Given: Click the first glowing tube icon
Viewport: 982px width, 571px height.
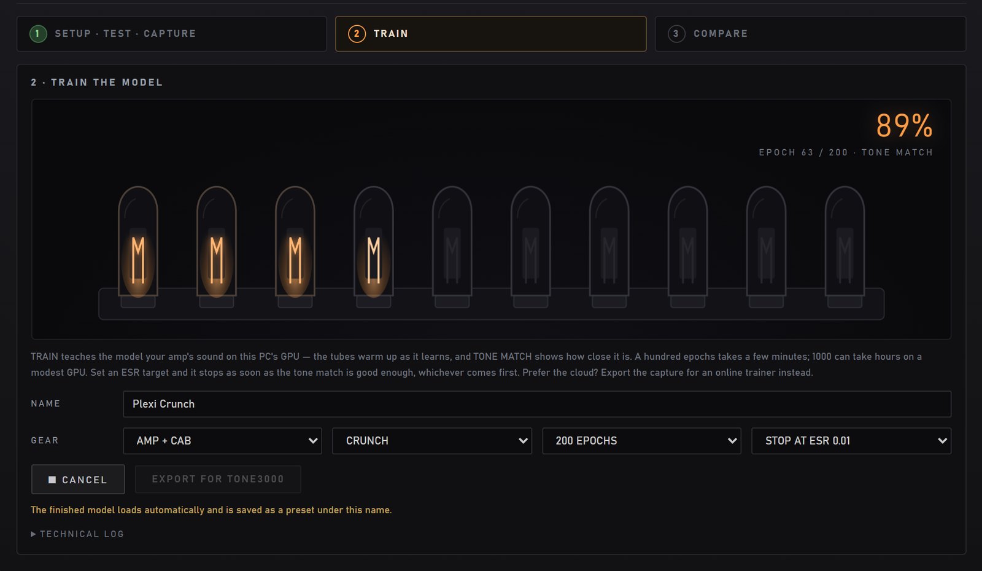Looking at the screenshot, I should coord(138,247).
